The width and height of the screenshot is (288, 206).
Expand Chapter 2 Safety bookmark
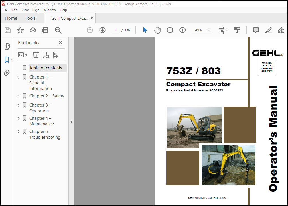tap(19, 96)
